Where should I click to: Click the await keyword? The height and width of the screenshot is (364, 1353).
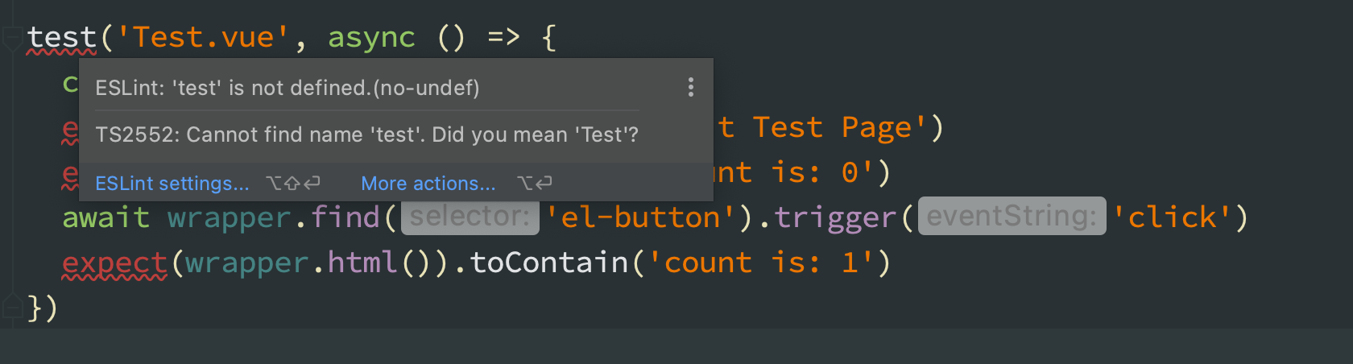106,217
